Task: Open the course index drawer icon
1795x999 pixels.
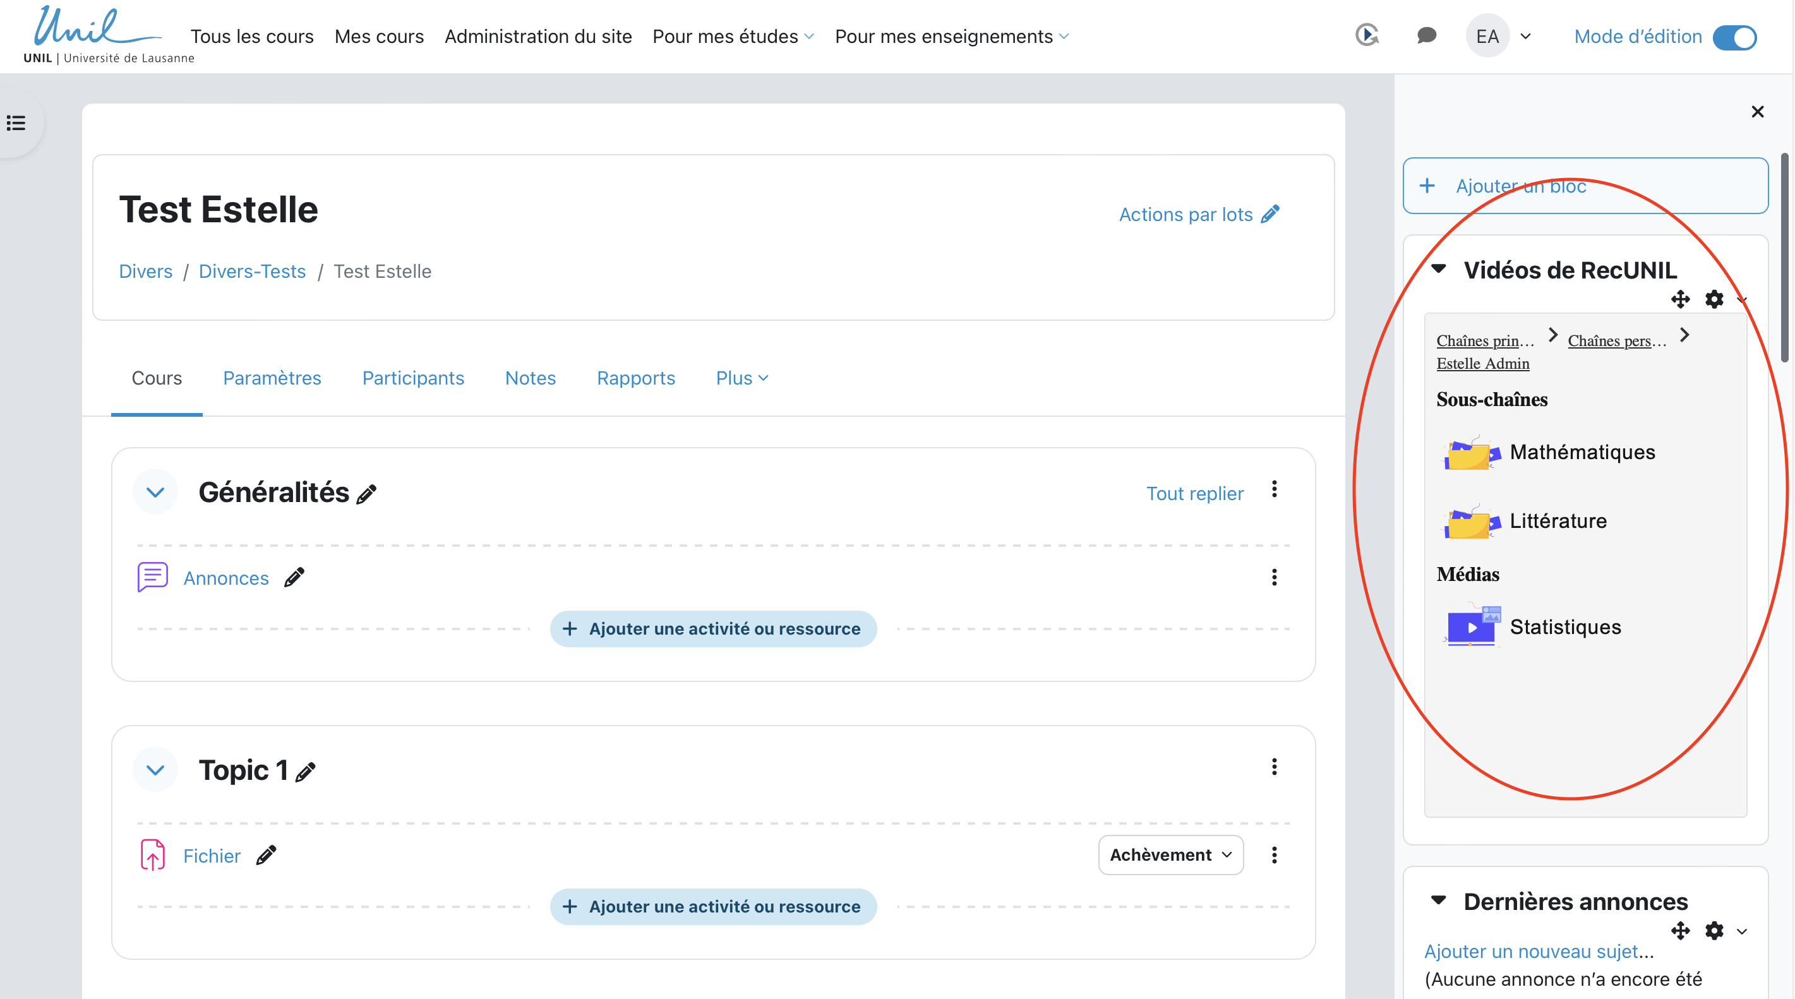Action: [x=16, y=123]
